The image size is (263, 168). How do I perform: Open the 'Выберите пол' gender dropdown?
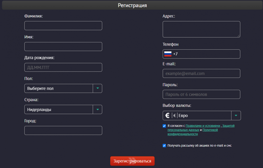pos(63,88)
